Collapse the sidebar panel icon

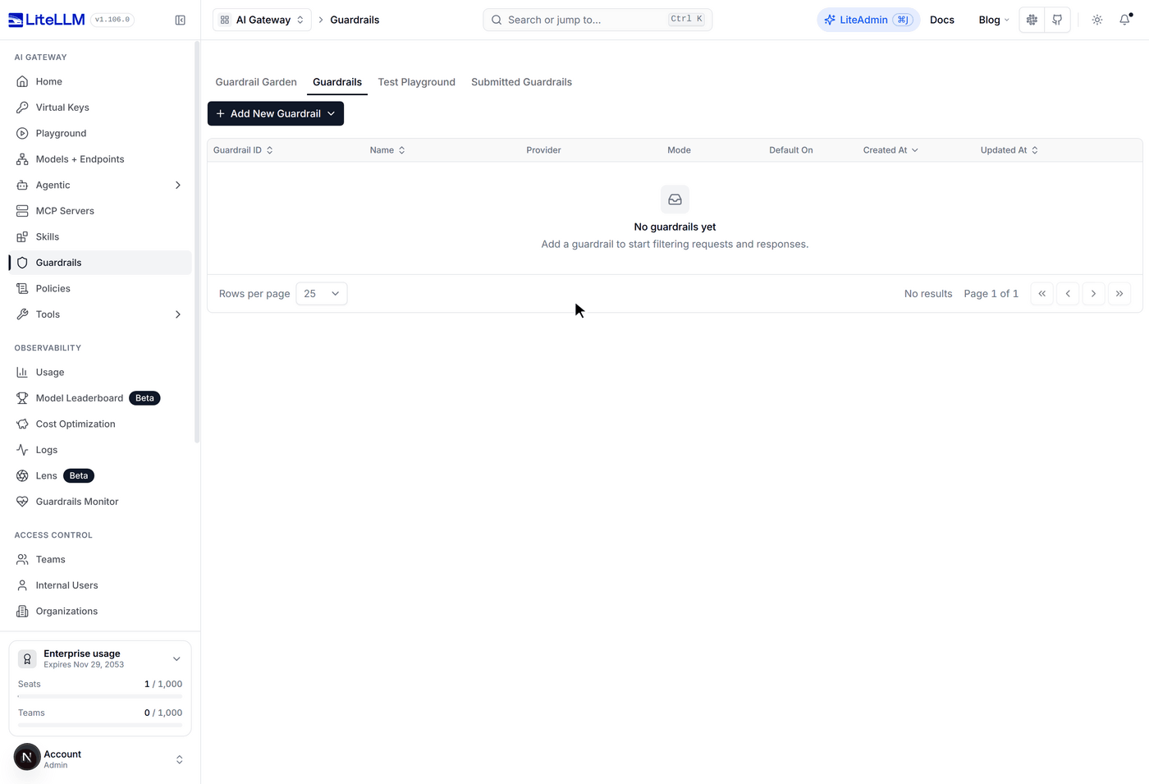pyautogui.click(x=180, y=20)
